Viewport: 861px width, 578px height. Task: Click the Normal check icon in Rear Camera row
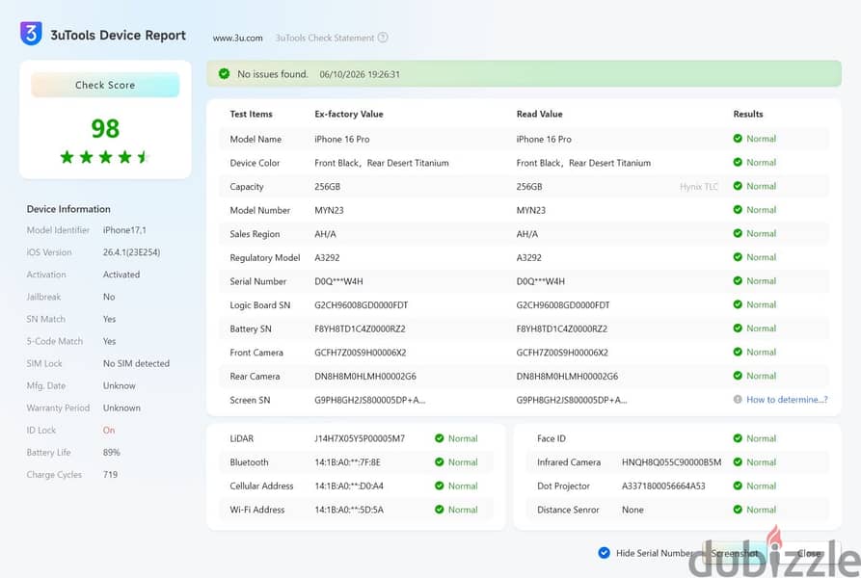[x=738, y=376]
